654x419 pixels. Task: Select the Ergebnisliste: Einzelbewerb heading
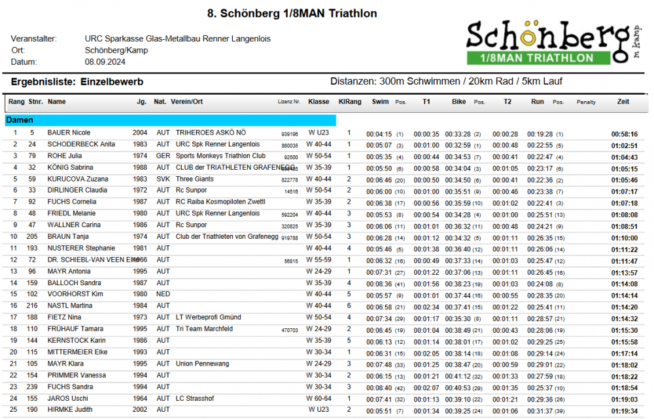[77, 82]
